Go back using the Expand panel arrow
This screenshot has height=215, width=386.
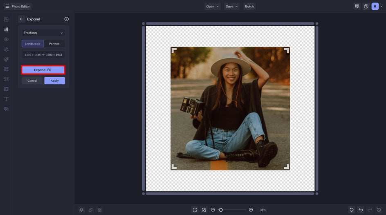(x=22, y=19)
